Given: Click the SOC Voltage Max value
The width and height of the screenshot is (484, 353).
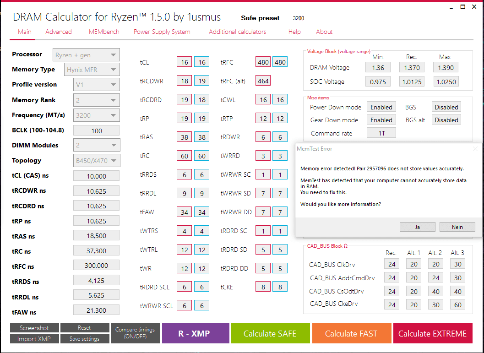Looking at the screenshot, I should click(x=446, y=82).
